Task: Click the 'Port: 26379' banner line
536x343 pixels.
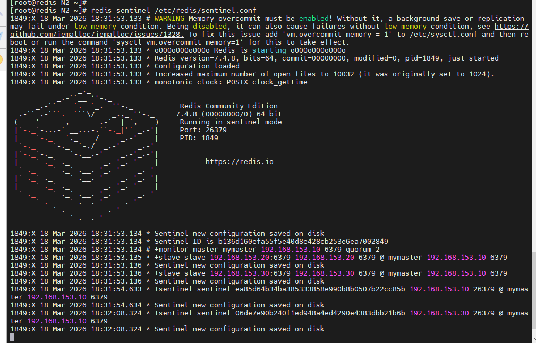Action: tap(203, 130)
